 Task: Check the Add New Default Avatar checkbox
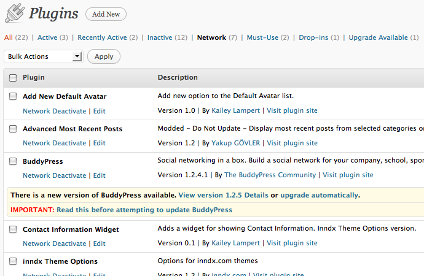point(13,96)
